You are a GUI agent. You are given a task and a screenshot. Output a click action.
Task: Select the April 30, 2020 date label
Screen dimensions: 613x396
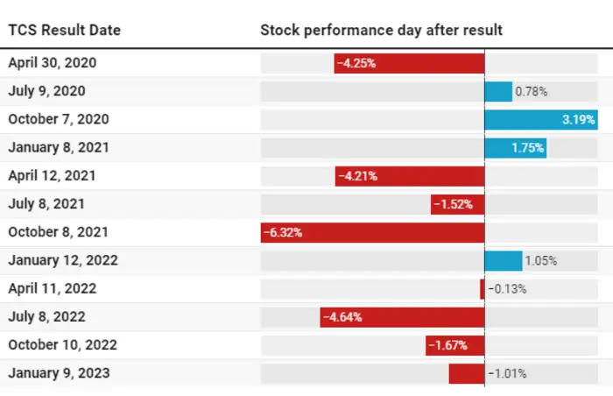click(x=53, y=63)
